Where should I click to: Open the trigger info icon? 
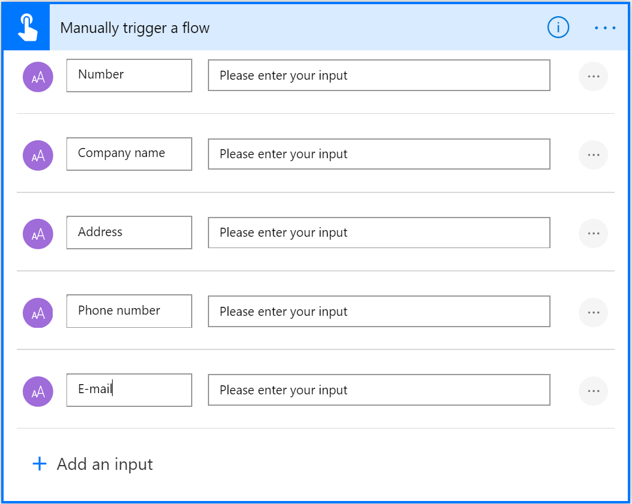[x=558, y=28]
